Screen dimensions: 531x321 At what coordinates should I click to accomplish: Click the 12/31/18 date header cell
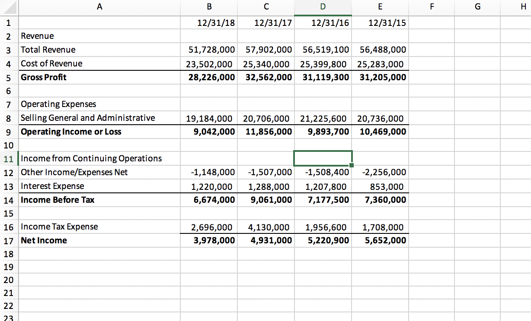click(209, 22)
